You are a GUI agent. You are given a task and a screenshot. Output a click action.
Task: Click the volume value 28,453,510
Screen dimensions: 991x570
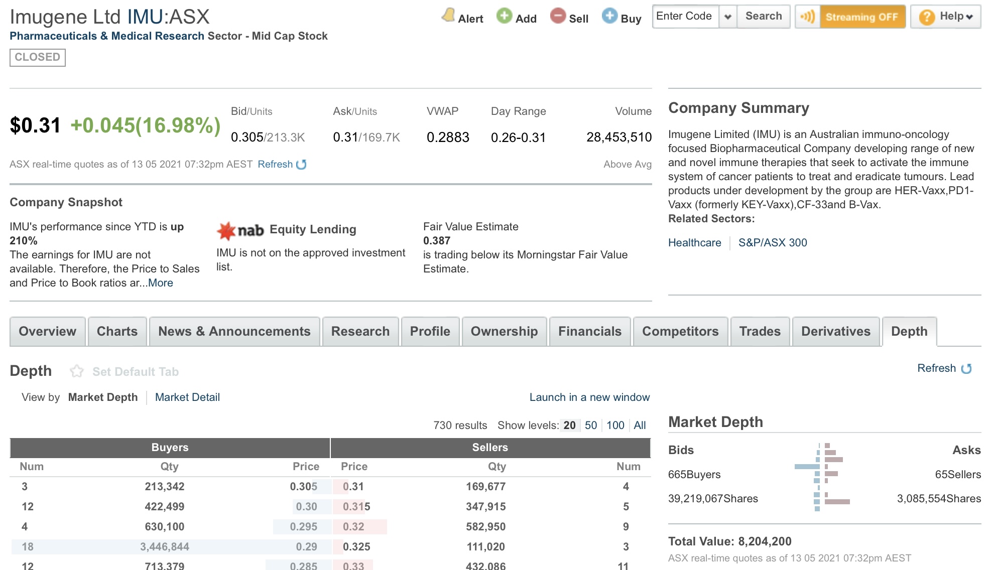click(619, 137)
